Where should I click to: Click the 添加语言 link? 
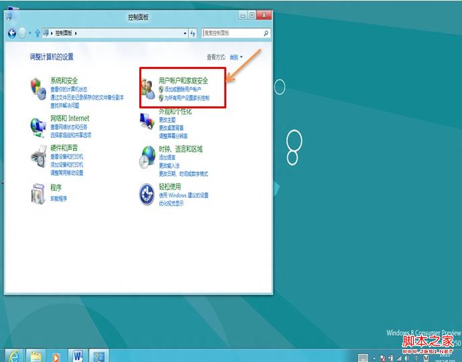[167, 157]
